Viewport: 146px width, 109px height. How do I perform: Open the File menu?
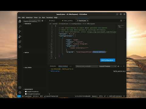pos(19,18)
